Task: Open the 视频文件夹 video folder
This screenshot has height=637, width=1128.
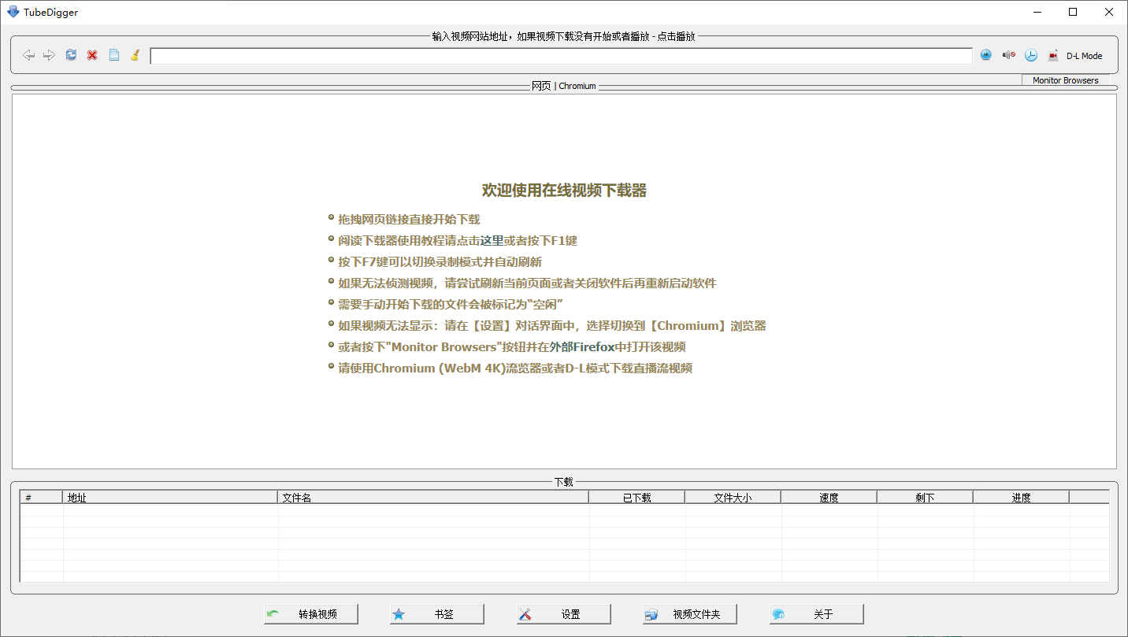Action: 688,613
